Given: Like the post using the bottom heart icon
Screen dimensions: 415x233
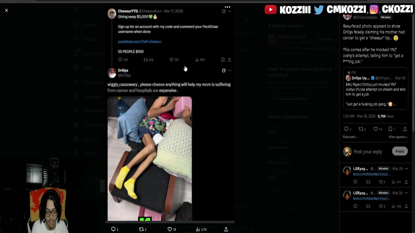Looking at the screenshot, I should coord(170,229).
